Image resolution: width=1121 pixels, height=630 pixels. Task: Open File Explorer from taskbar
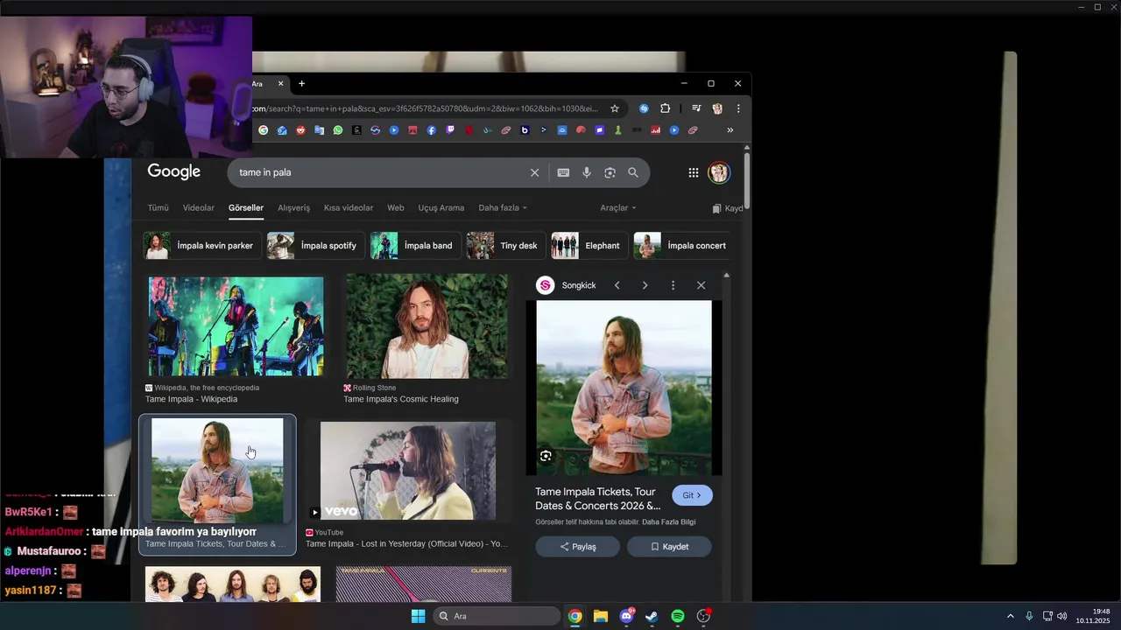point(601,616)
